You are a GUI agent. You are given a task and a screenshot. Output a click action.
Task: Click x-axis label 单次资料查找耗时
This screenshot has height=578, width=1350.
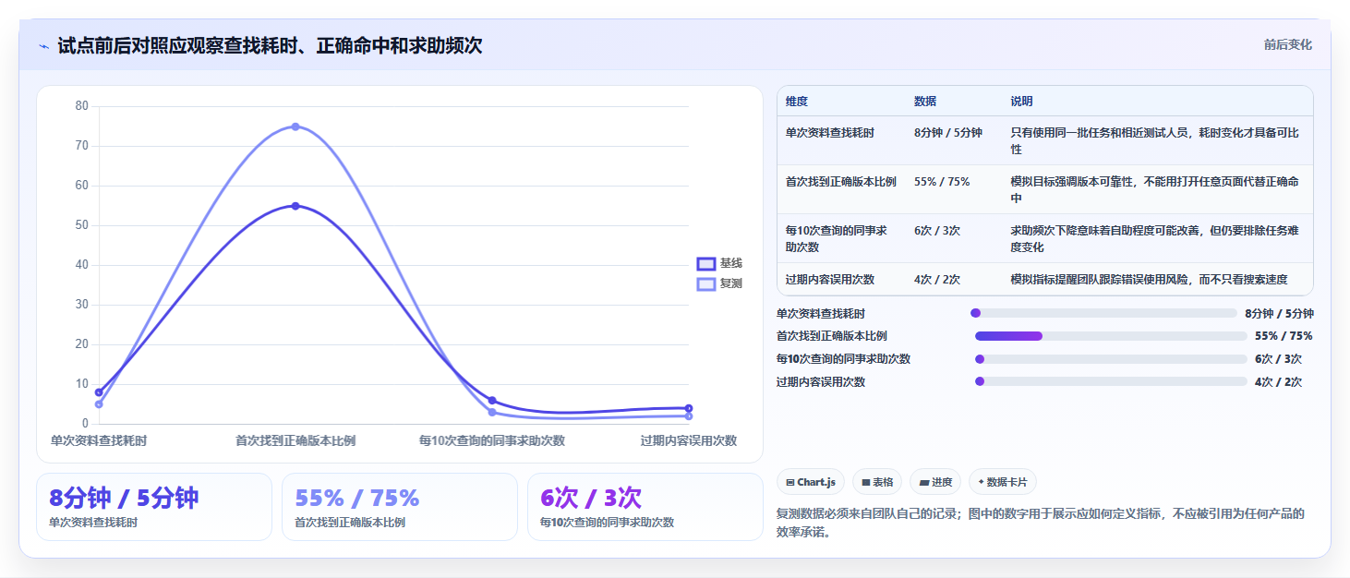point(99,441)
